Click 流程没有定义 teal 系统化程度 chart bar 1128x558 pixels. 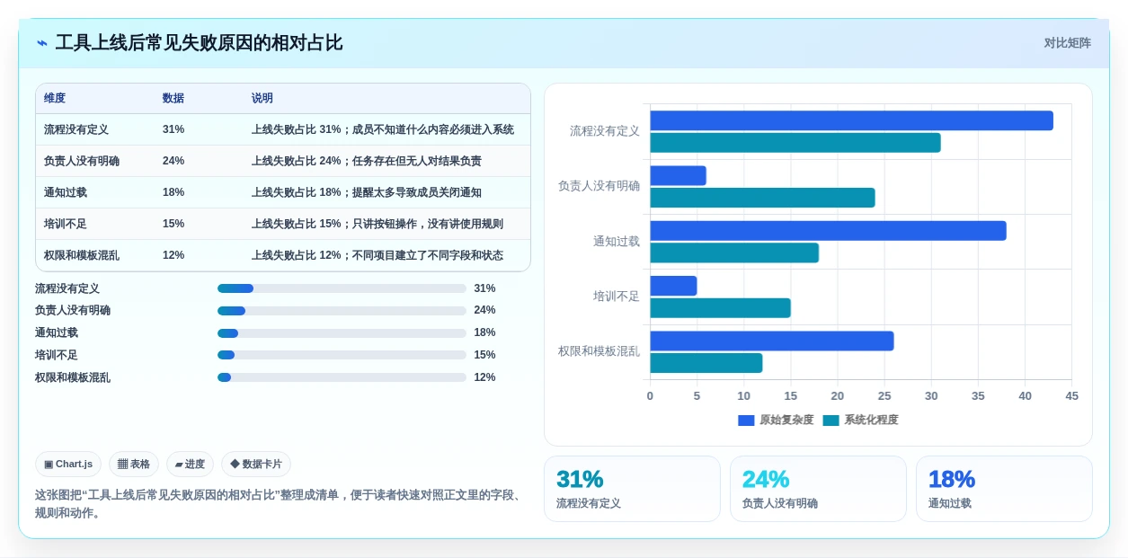(x=795, y=143)
